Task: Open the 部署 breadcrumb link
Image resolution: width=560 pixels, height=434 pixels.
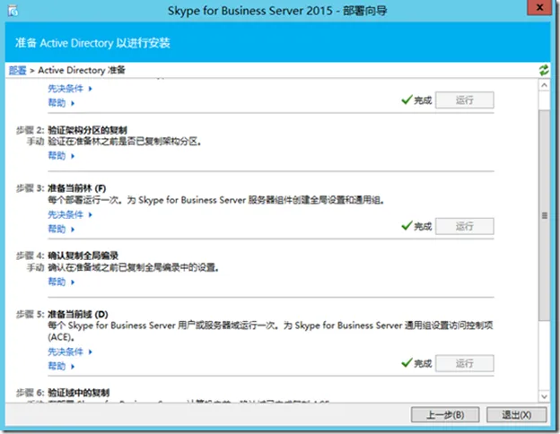Action: pos(18,70)
